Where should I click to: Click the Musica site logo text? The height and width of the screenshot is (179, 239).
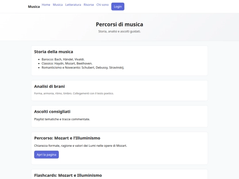click(34, 7)
